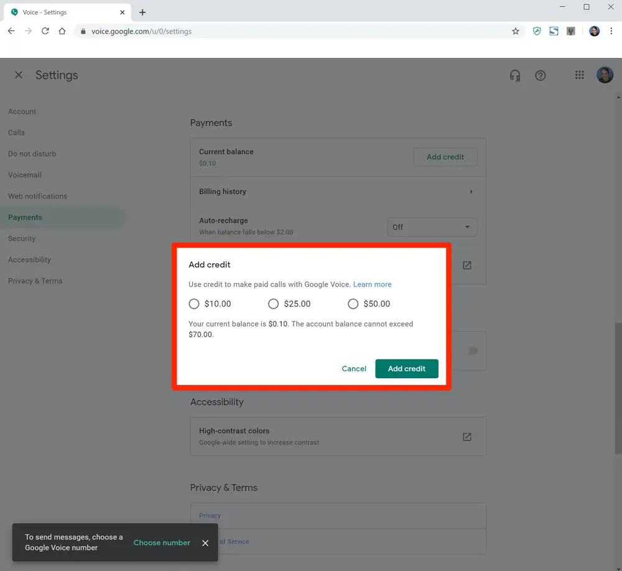Click the external link icon beside the dialog
The width and height of the screenshot is (622, 571).
click(x=467, y=265)
